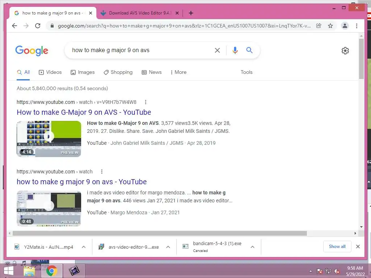
Task: Go back to previous page in Chrome
Action: pyautogui.click(x=14, y=26)
